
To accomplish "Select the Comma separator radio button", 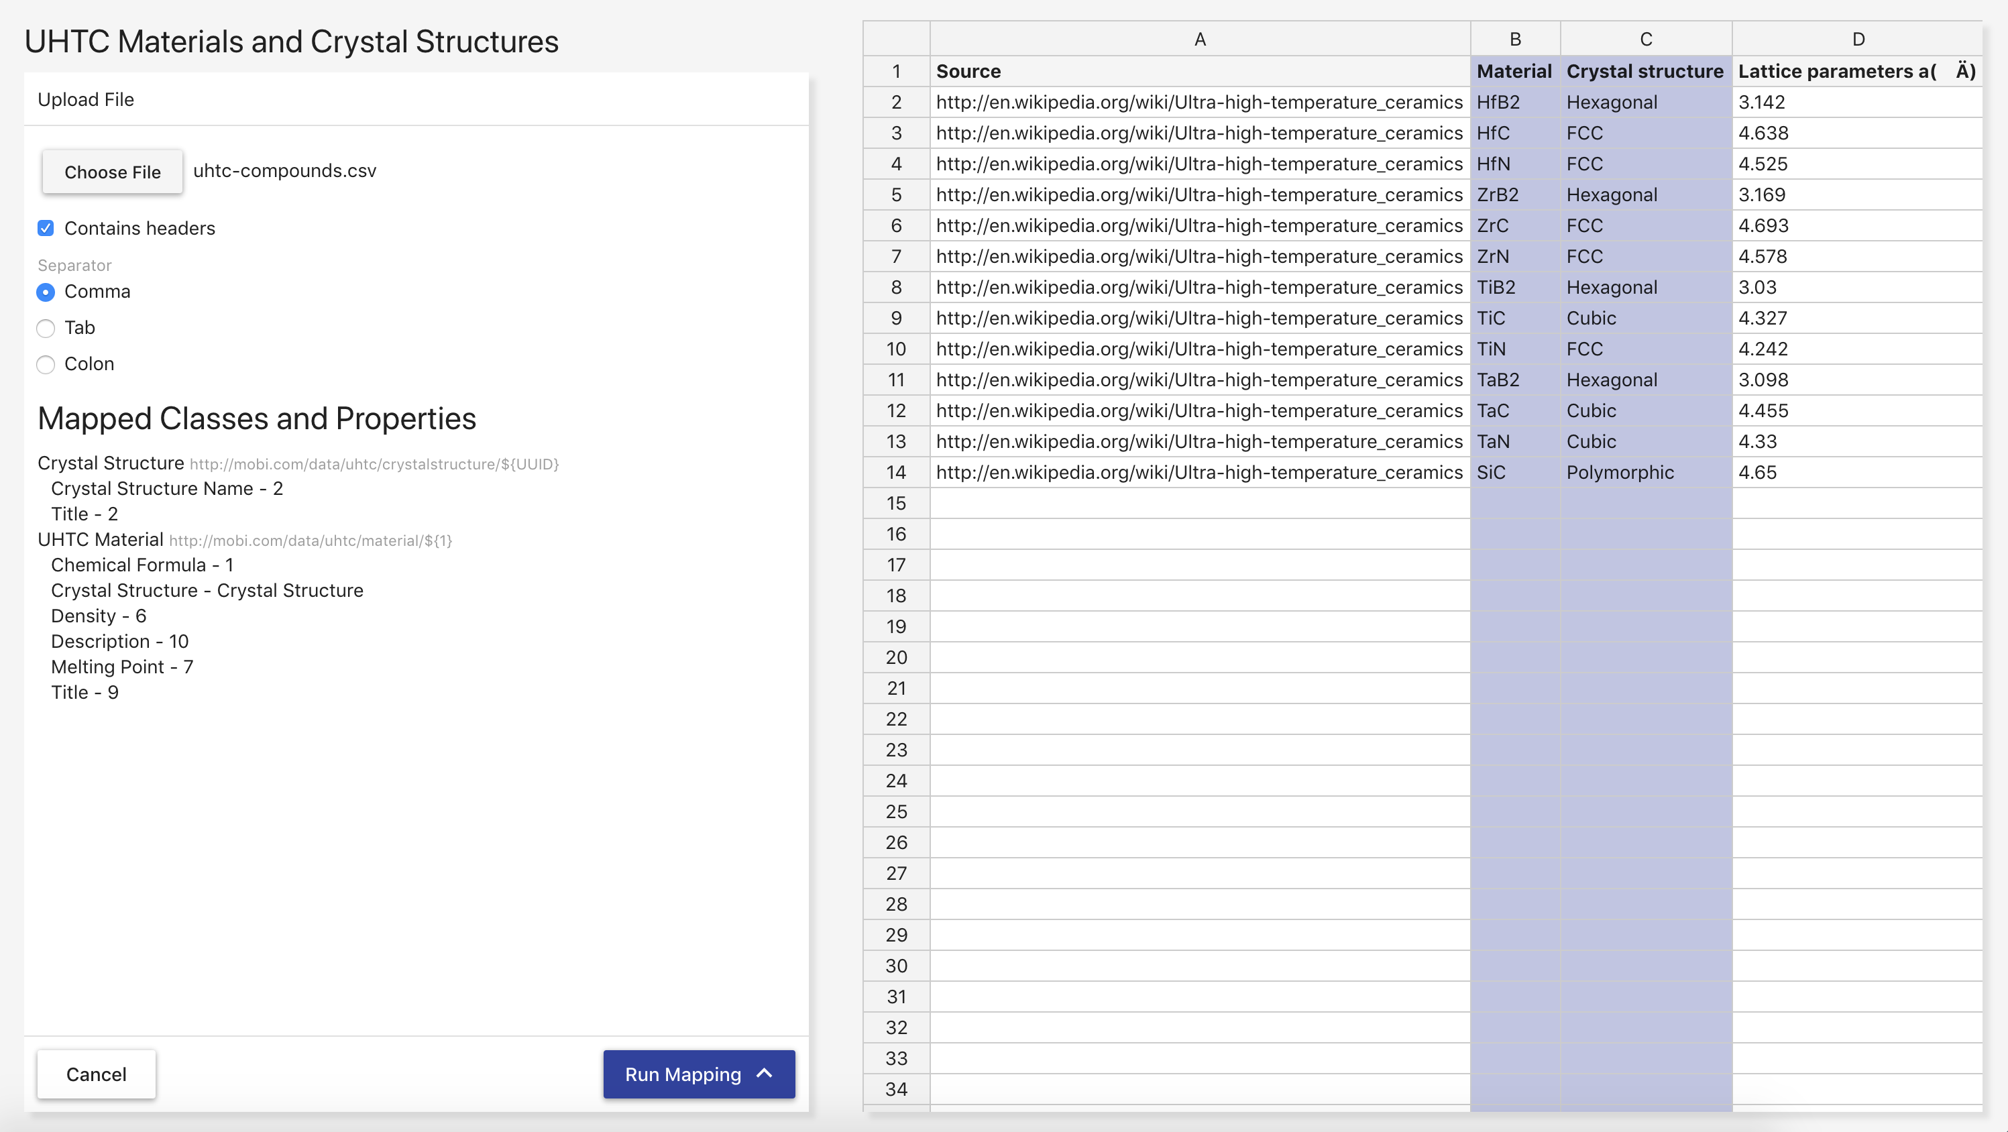I will coord(46,292).
